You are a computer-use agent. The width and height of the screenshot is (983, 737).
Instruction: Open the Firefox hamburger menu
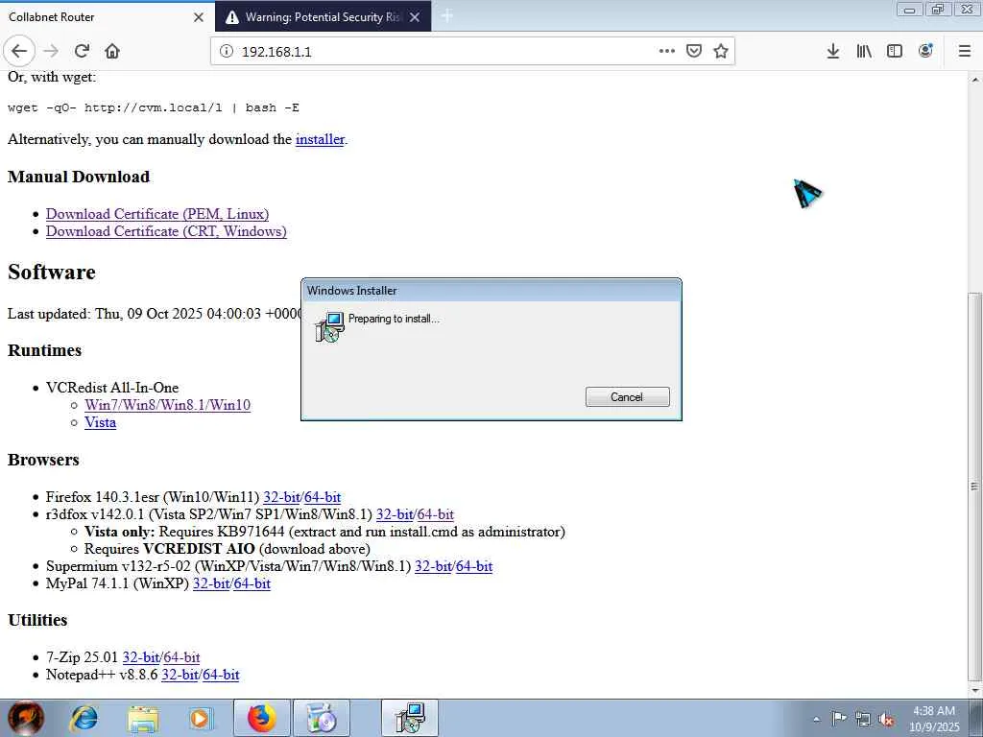pos(965,51)
